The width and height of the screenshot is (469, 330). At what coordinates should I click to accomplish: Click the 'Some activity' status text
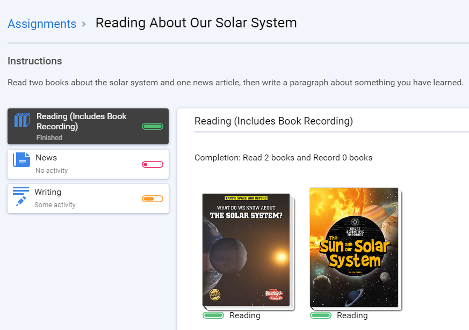[55, 205]
